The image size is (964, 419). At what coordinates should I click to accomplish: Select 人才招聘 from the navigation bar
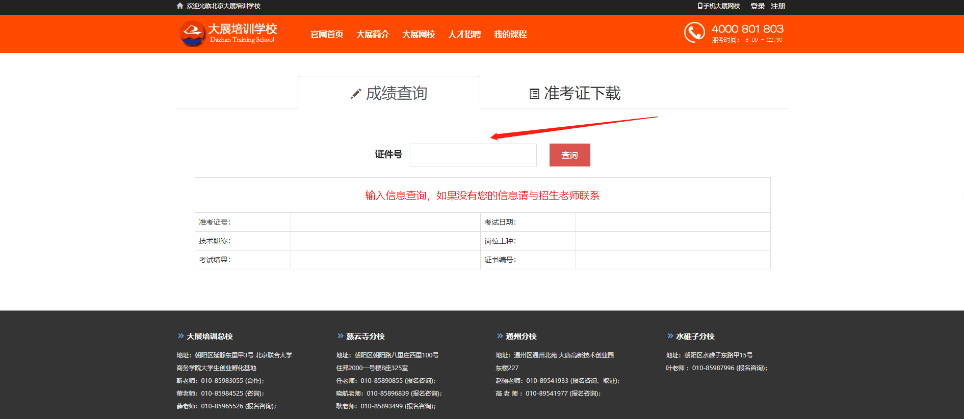point(464,34)
